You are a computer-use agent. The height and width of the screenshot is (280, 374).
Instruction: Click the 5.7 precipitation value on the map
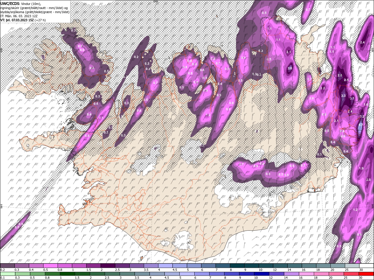pos(361,125)
